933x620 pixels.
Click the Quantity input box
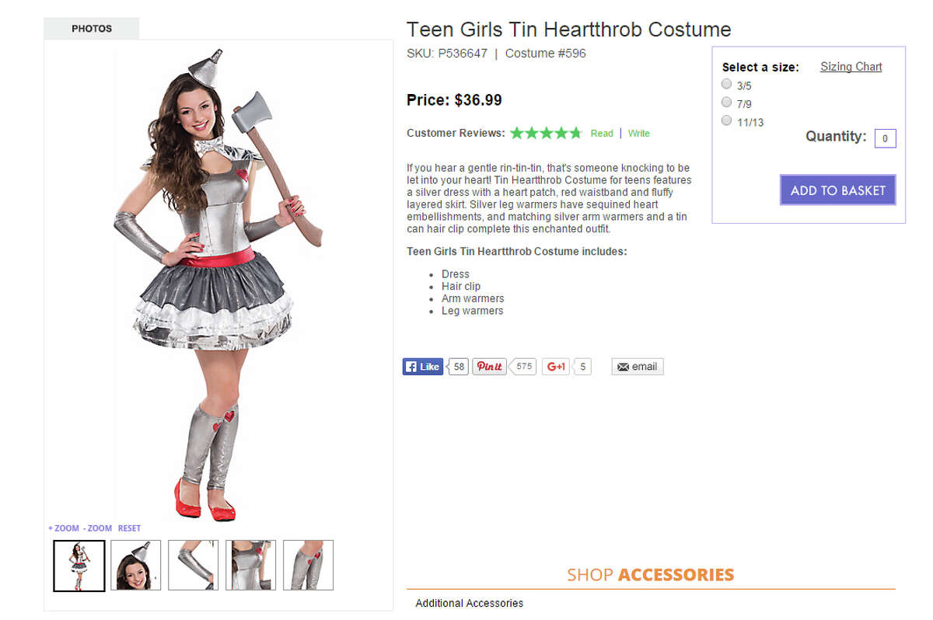pos(885,138)
